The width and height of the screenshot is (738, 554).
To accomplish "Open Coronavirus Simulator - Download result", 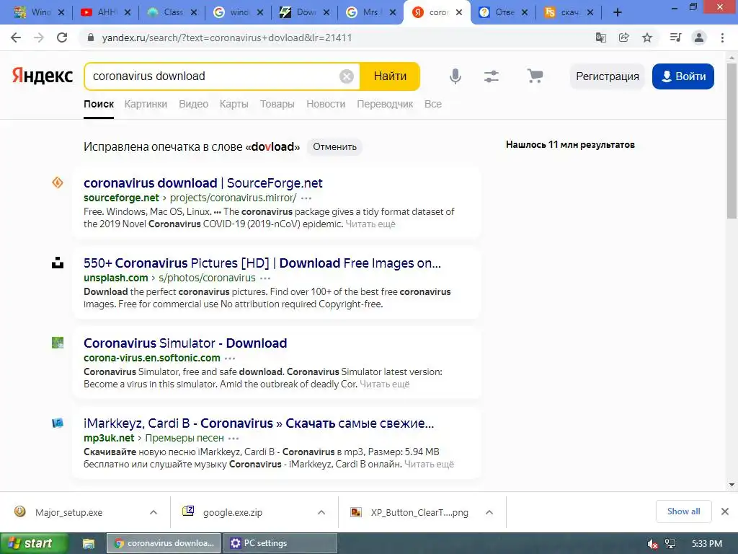I will (185, 343).
